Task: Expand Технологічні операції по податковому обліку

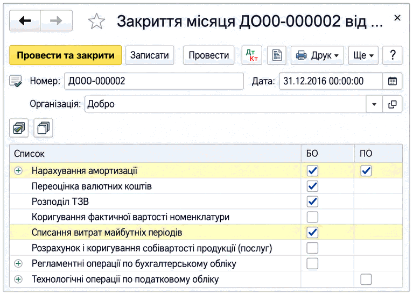Action: click(18, 279)
